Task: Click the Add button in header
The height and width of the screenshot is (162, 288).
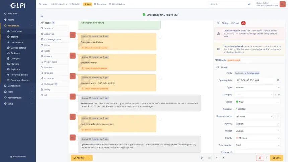Action: (x=87, y=4)
